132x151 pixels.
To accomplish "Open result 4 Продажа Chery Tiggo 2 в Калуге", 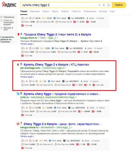I will (x=57, y=34).
